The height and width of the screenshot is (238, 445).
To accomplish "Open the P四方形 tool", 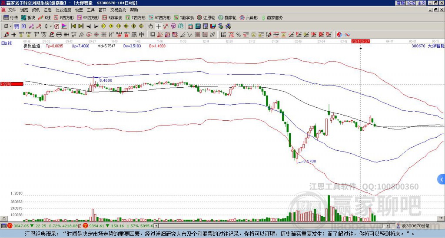I will coord(64,17).
